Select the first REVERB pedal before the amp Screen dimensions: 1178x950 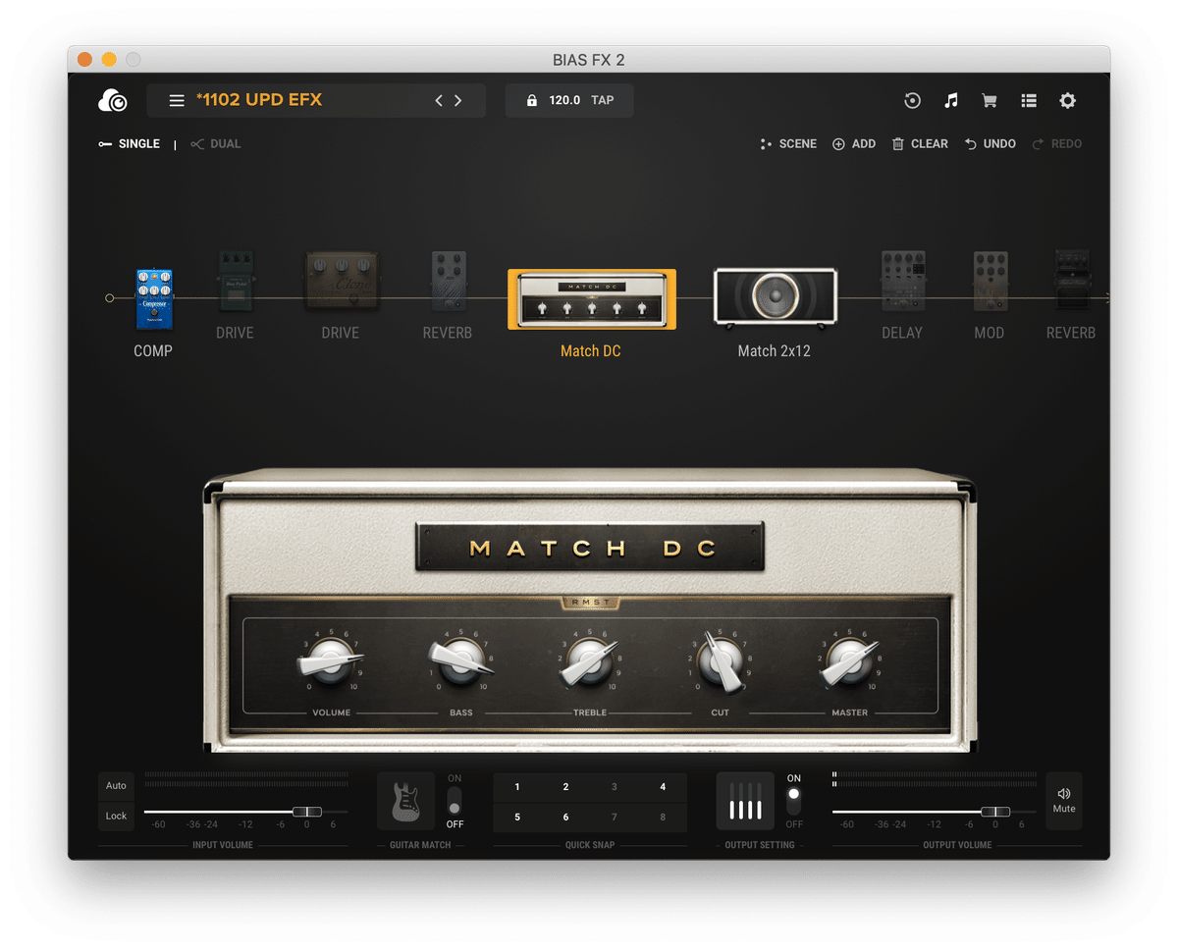point(448,282)
